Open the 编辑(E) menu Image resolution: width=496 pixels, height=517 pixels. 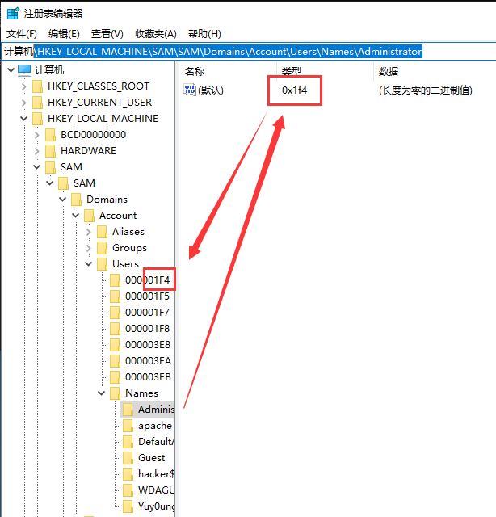click(x=64, y=34)
